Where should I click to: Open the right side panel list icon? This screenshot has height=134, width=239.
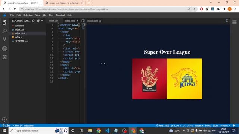(235, 22)
